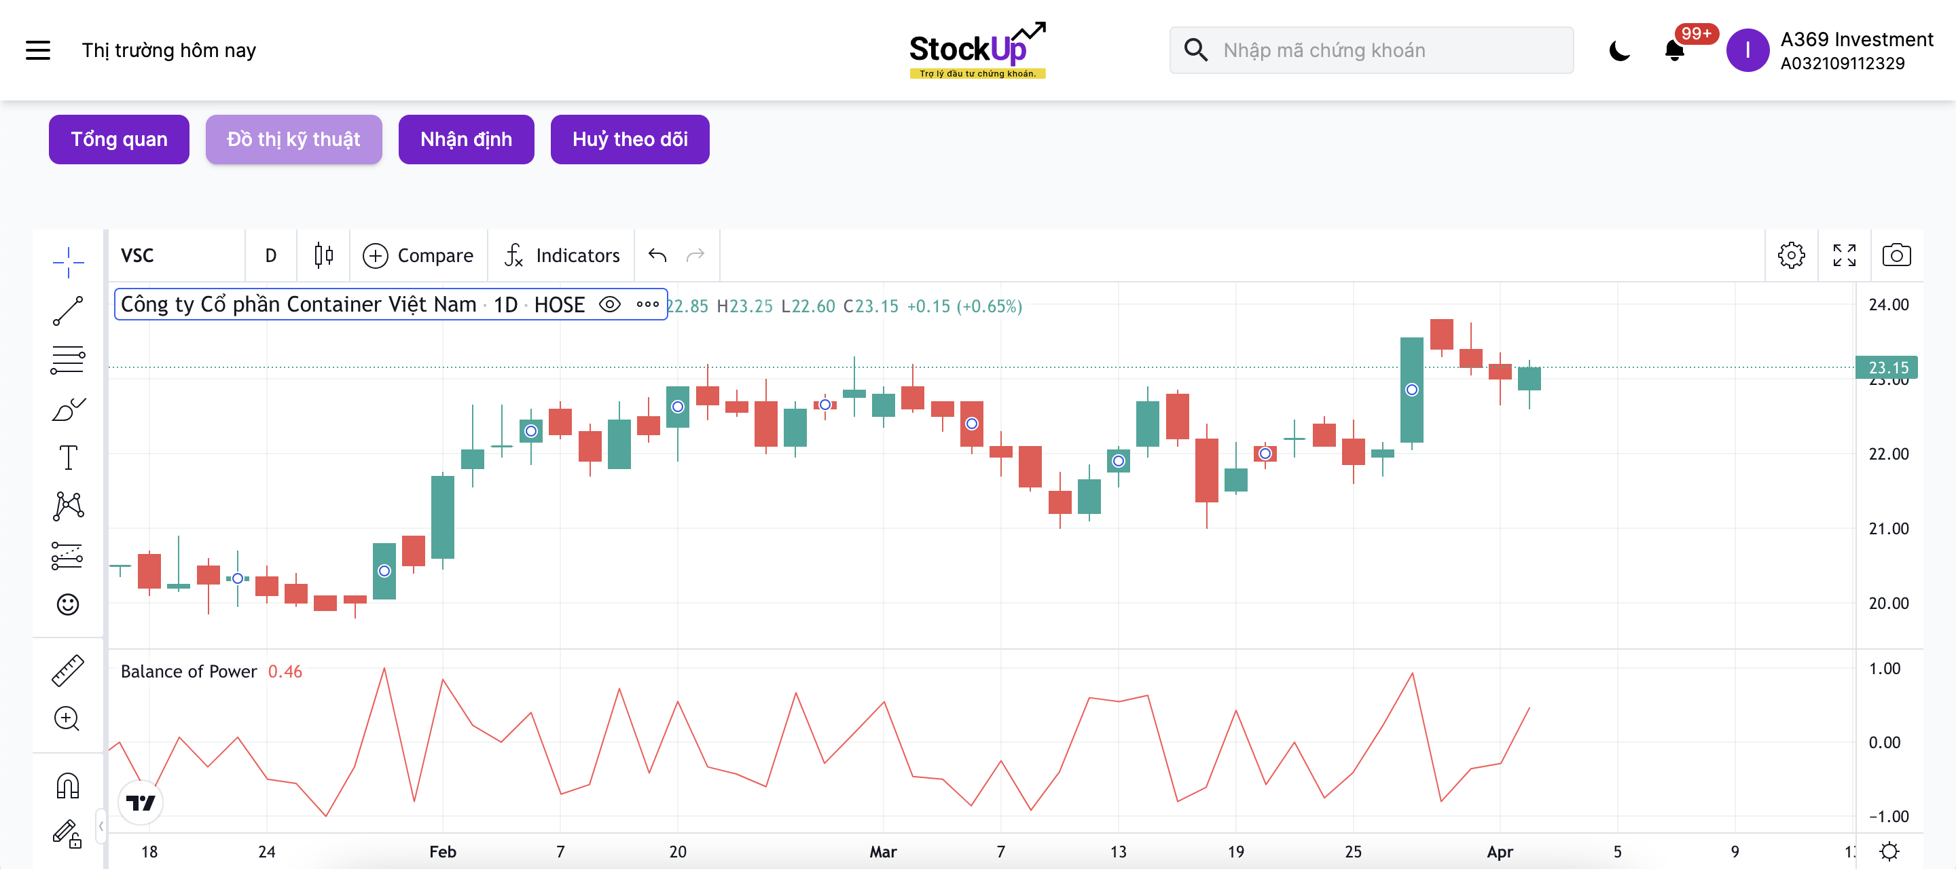
Task: Toggle lock all drawing tools
Action: click(x=69, y=834)
